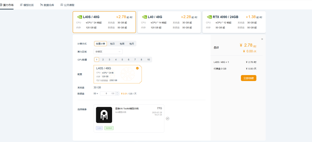Click the 立即创建 button

248,78
